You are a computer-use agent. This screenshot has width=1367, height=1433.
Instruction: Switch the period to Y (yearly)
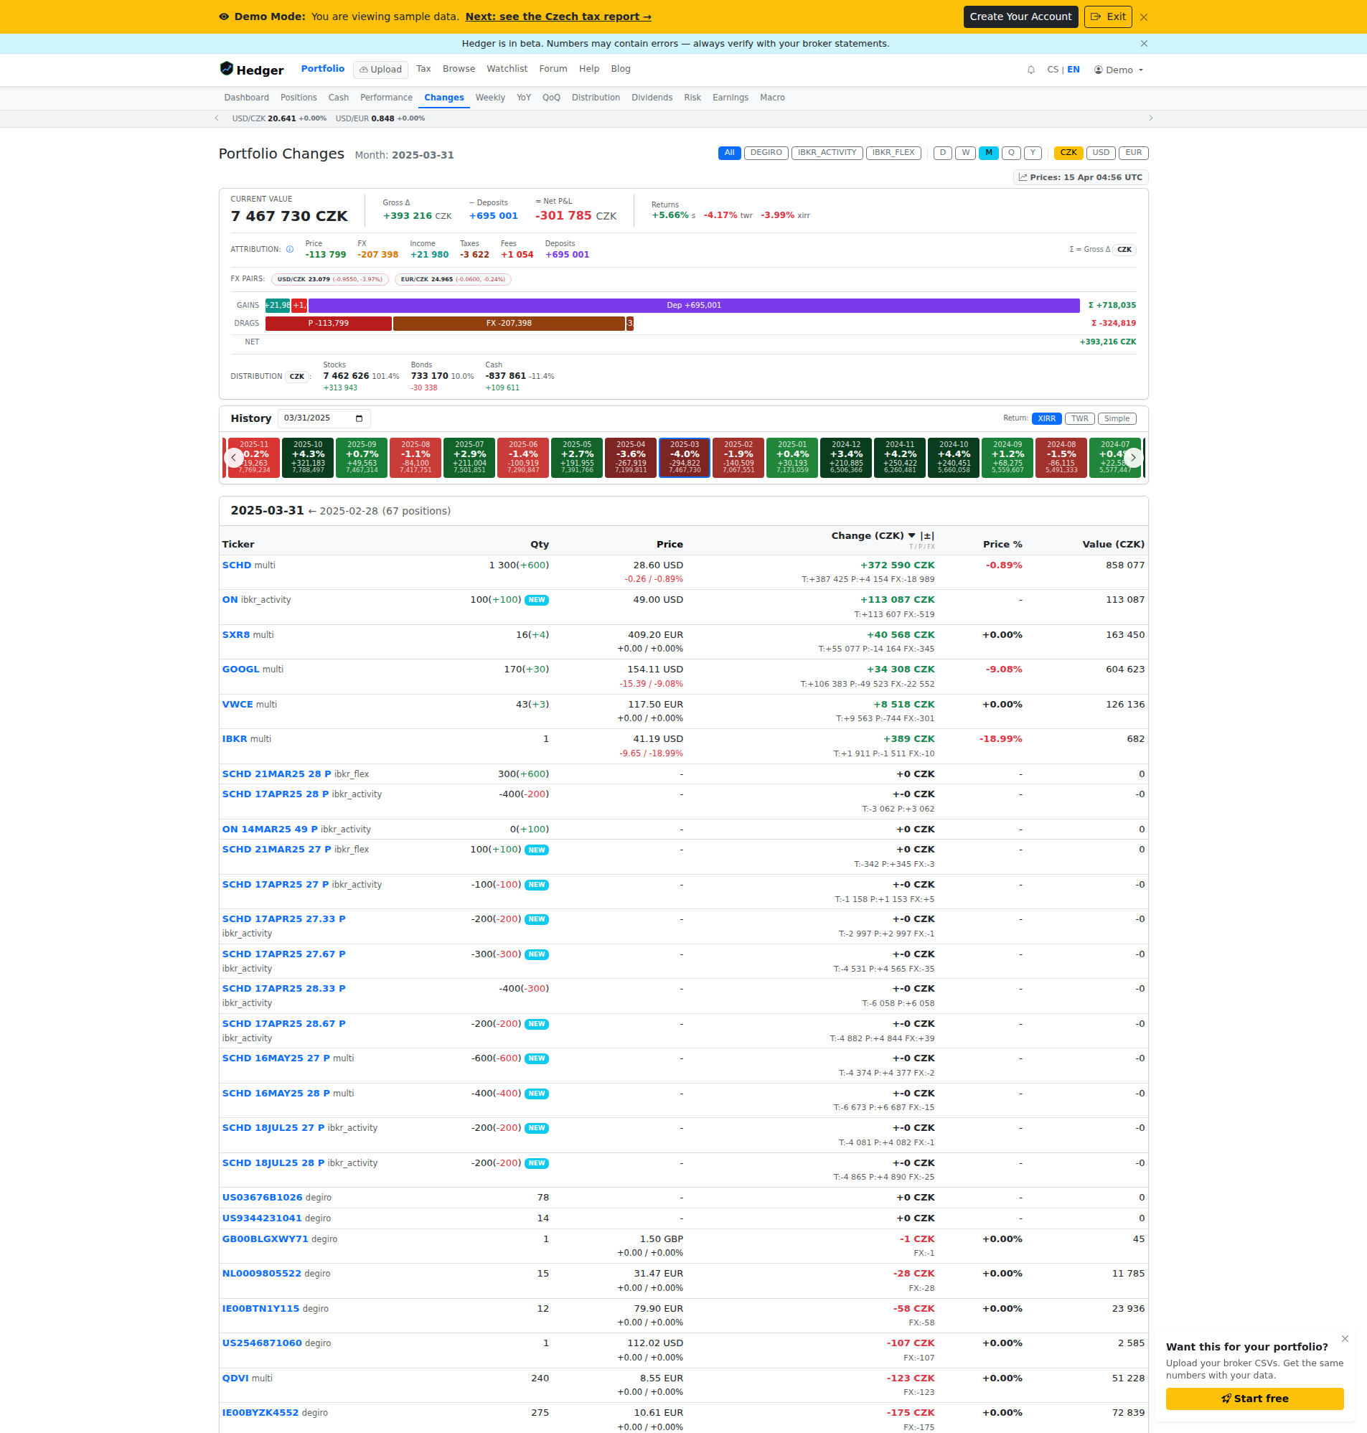(1033, 153)
